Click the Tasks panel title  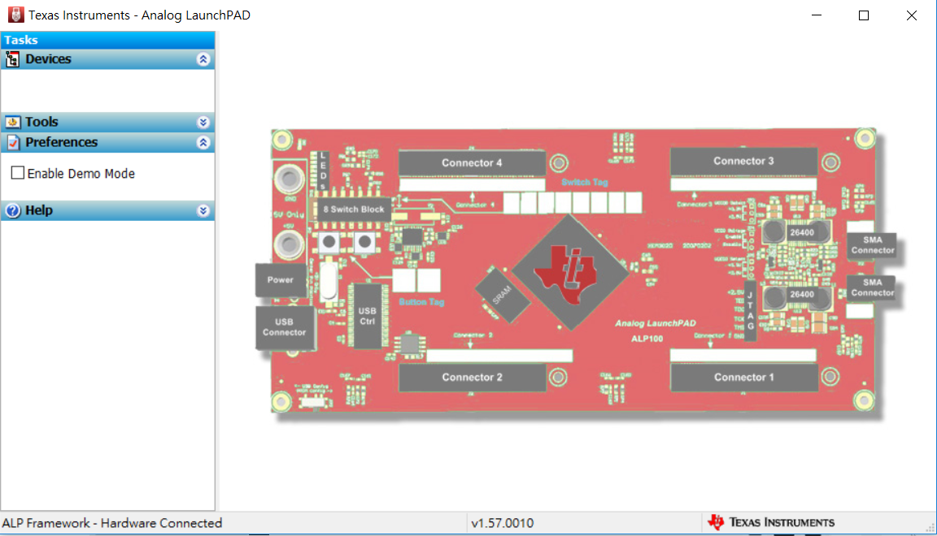click(x=21, y=40)
